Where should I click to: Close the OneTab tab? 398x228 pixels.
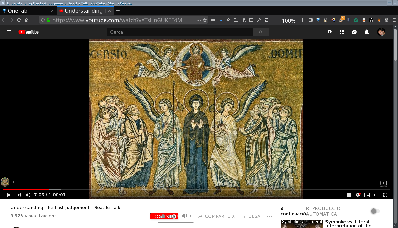pyautogui.click(x=52, y=11)
